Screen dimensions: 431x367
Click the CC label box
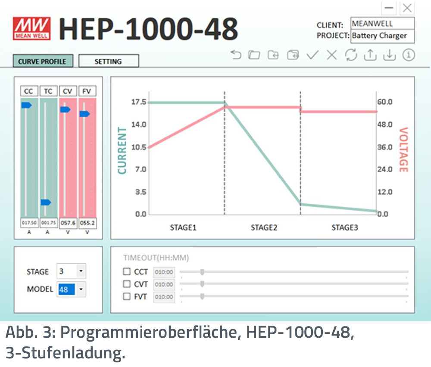tap(29, 91)
